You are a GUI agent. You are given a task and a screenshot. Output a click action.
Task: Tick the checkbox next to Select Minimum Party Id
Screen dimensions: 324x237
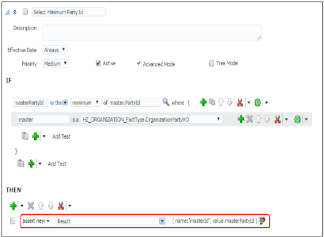click(x=25, y=12)
